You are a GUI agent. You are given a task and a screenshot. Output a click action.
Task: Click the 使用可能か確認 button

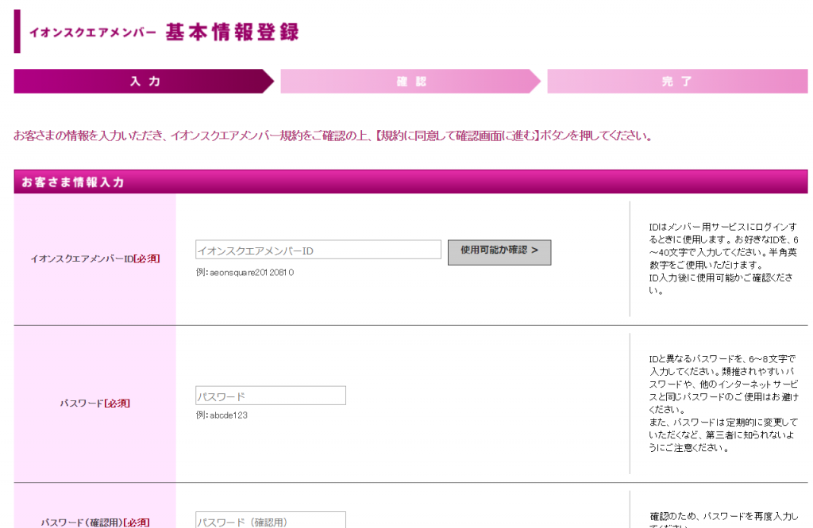pyautogui.click(x=499, y=252)
